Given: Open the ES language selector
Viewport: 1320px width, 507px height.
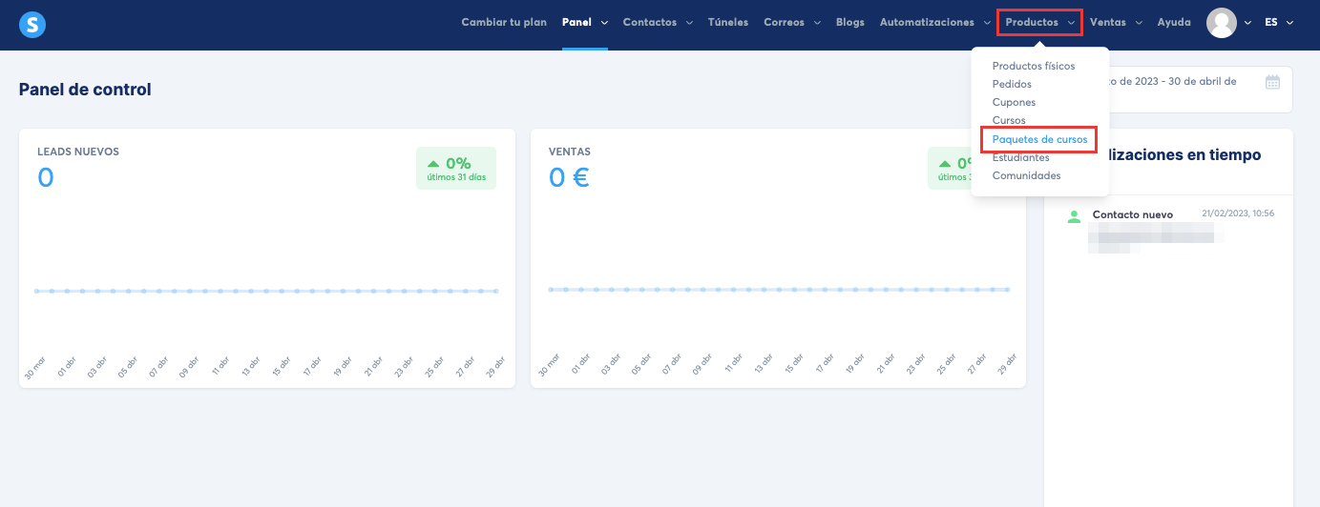Looking at the screenshot, I should (1278, 23).
